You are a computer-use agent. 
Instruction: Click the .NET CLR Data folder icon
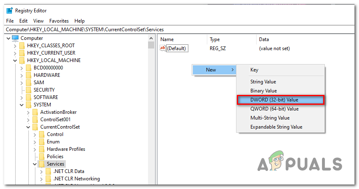(x=49, y=171)
